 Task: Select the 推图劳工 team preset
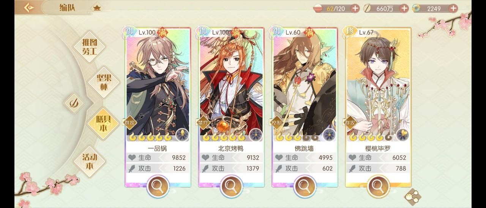(x=90, y=47)
